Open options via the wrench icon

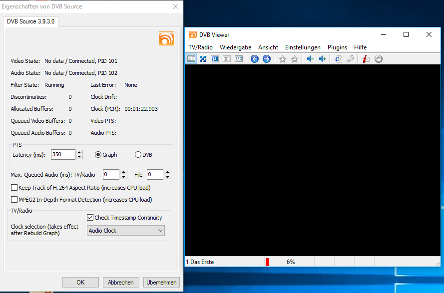coord(351,59)
